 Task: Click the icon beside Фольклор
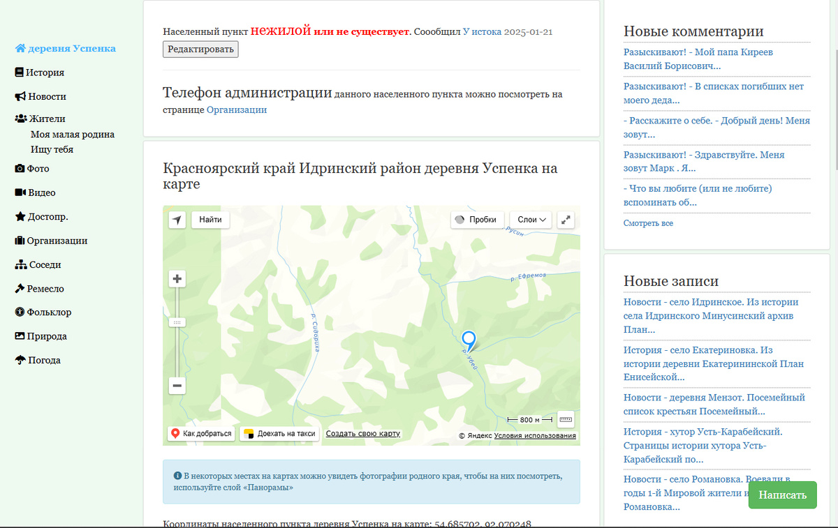20,312
